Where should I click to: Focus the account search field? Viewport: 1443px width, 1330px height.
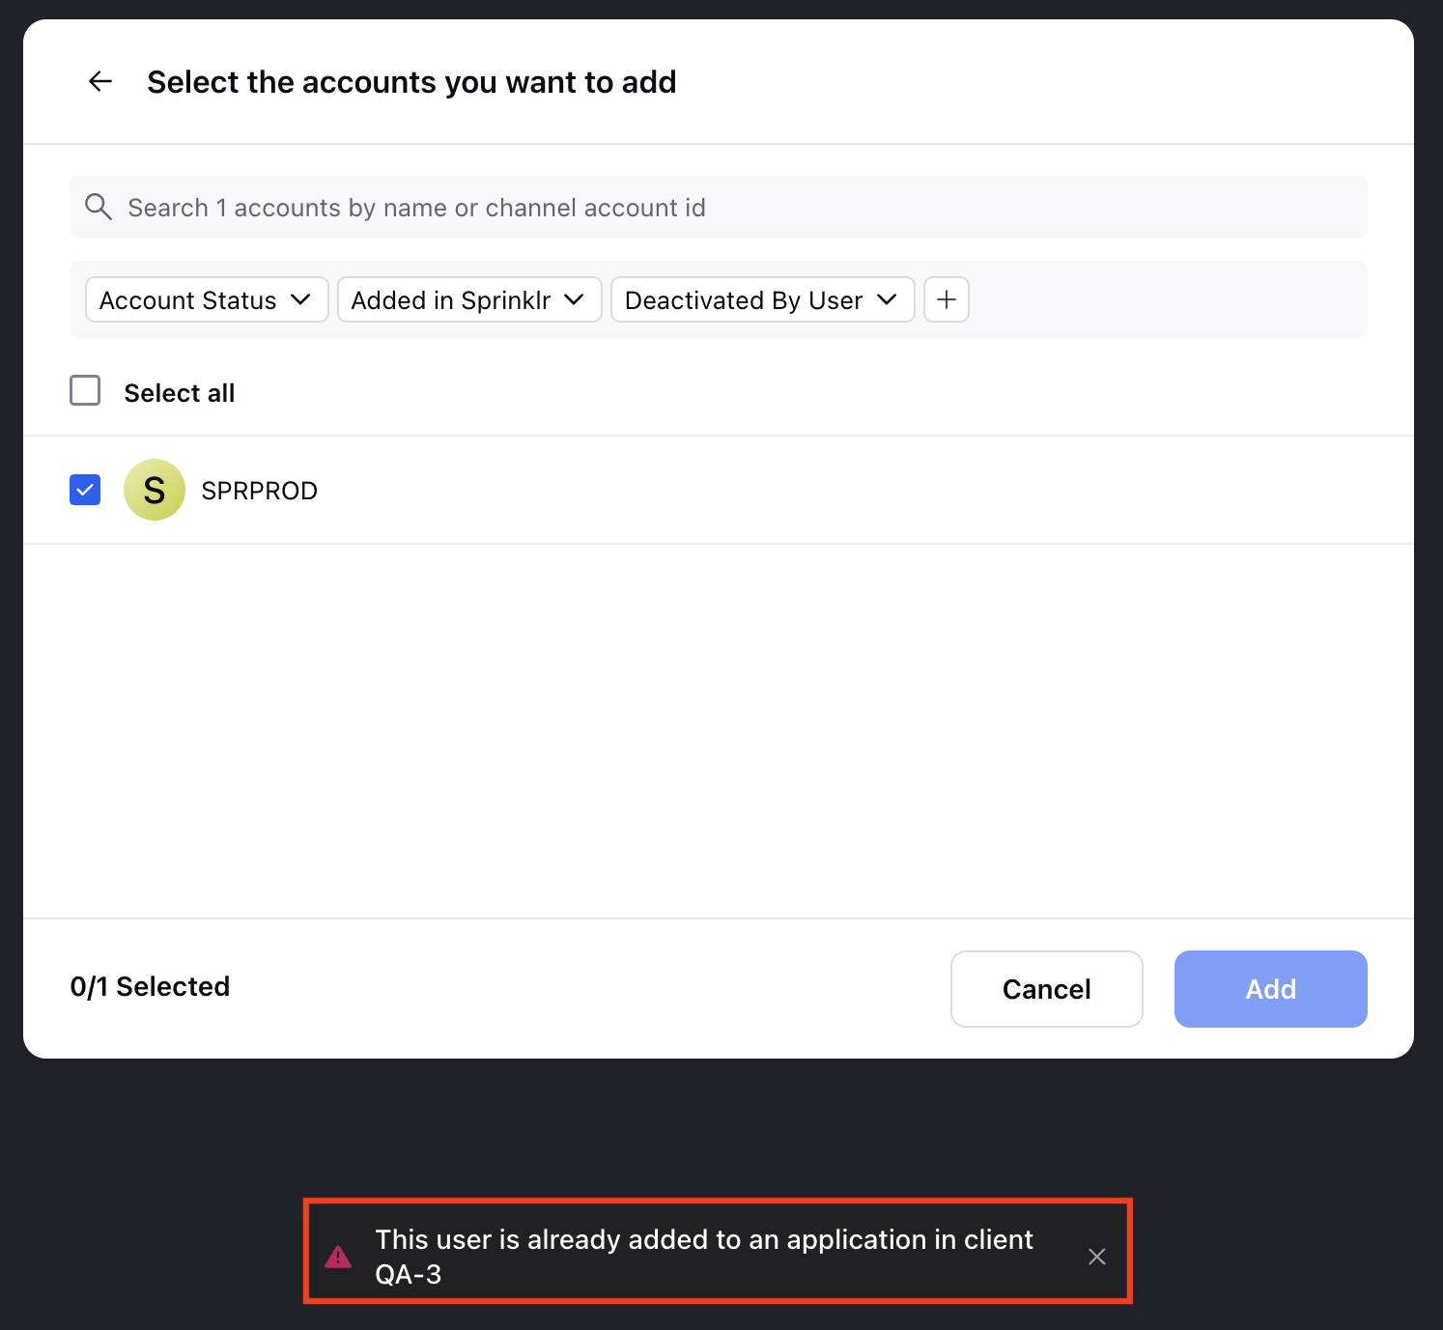[719, 207]
